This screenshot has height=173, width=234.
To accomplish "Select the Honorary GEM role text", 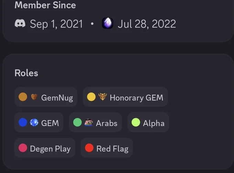I will pos(137,98).
